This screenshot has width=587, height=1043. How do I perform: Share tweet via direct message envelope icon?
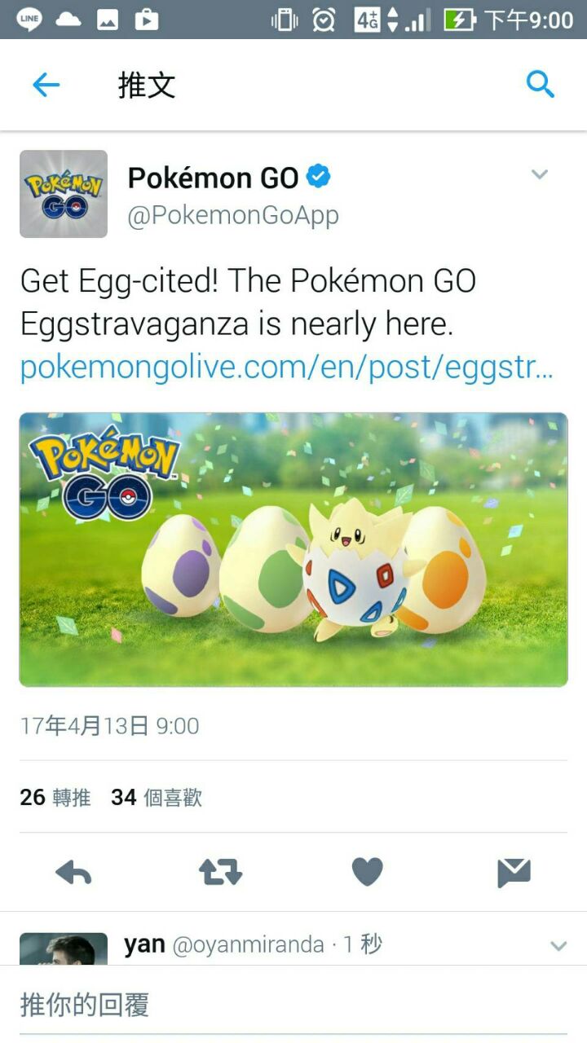(x=514, y=873)
